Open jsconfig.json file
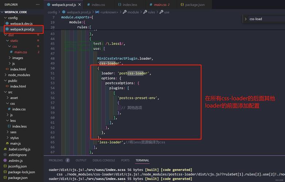Image resolution: width=285 pixels, height=182 pixels. (x=17, y=166)
